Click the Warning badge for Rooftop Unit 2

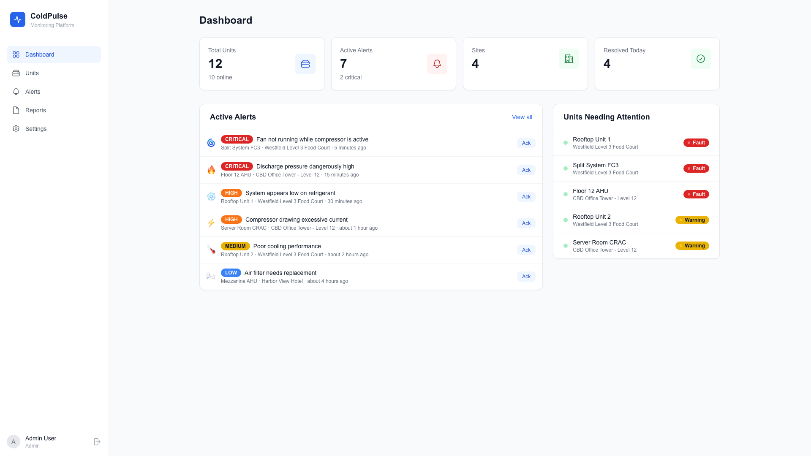click(692, 220)
